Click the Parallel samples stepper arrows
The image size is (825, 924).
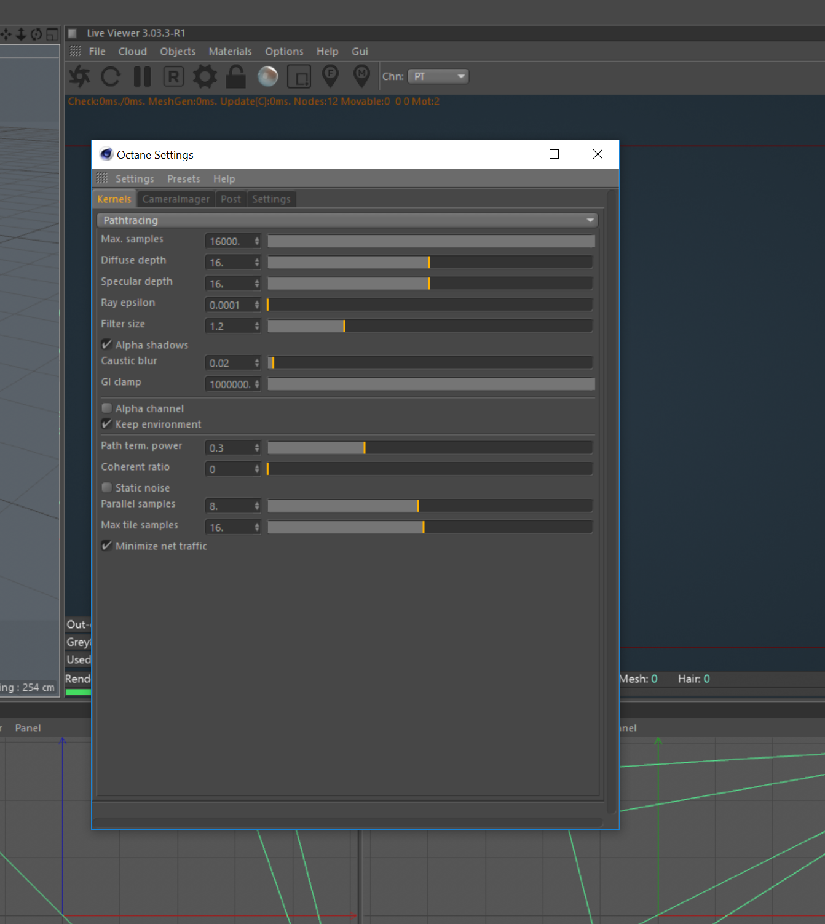[x=257, y=506]
